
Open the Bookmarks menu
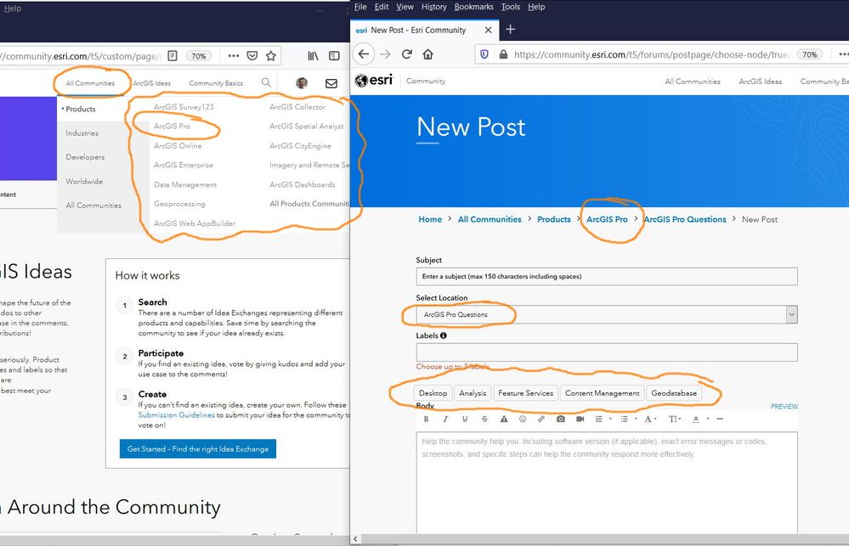473,7
